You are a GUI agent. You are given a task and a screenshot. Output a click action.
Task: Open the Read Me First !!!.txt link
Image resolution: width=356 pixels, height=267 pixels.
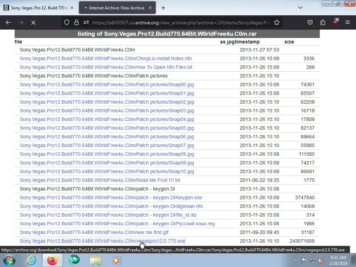pyautogui.click(x=100, y=180)
